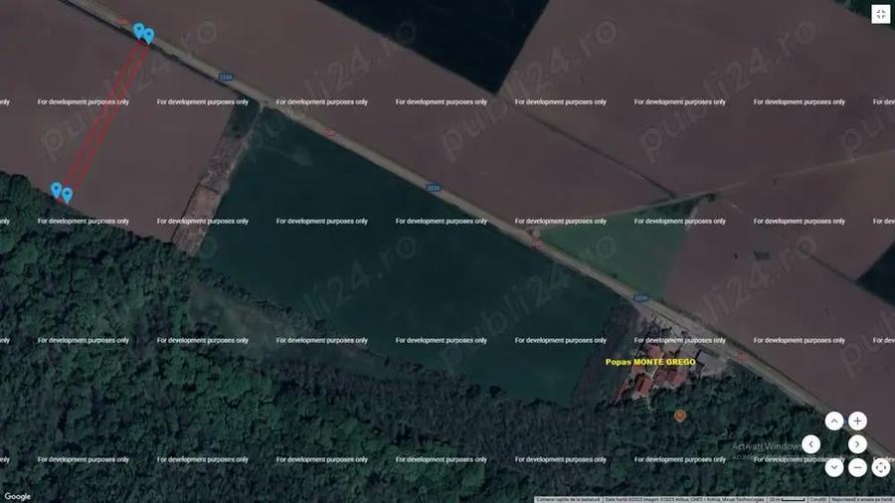895x503 pixels.
Task: Zoom in using the plus button
Action: [857, 421]
